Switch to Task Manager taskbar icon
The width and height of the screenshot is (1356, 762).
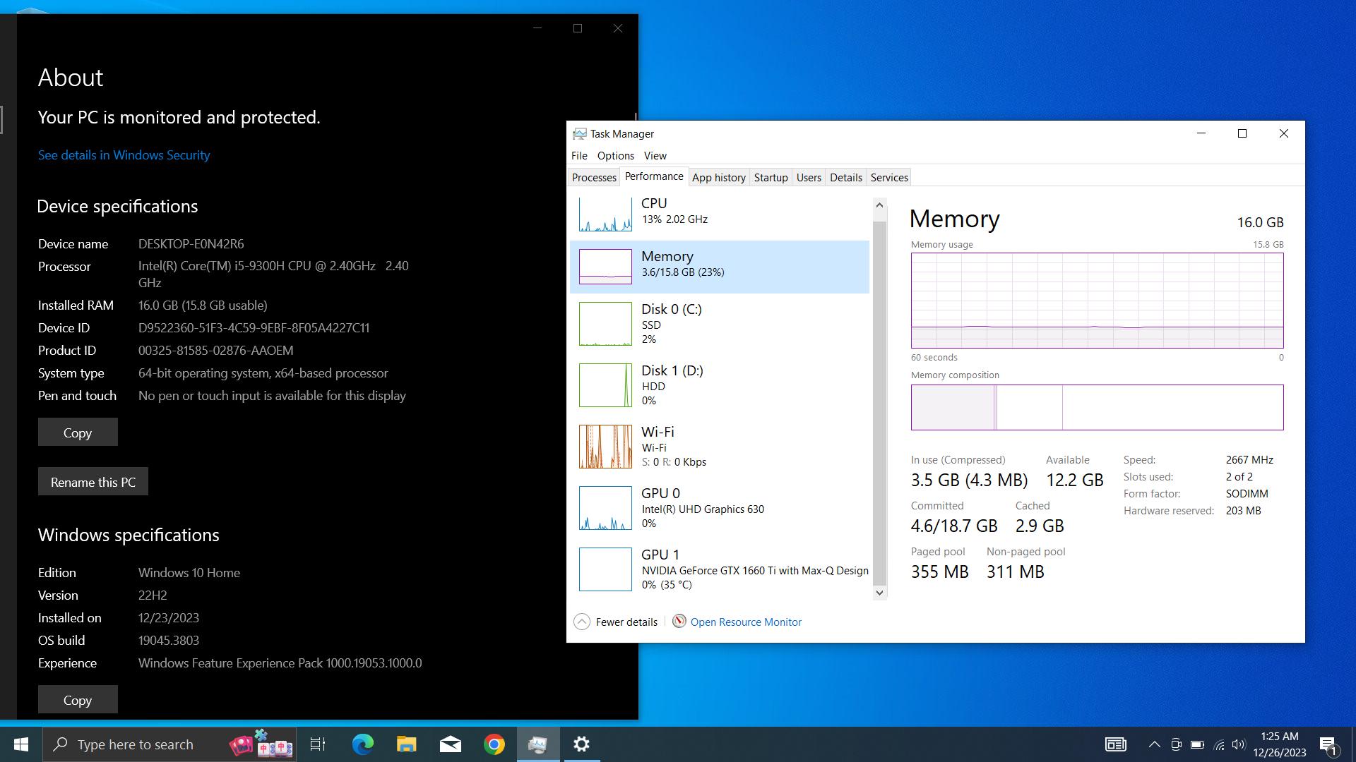click(x=538, y=744)
